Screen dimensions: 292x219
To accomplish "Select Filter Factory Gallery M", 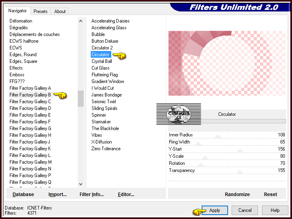I will [30, 162].
